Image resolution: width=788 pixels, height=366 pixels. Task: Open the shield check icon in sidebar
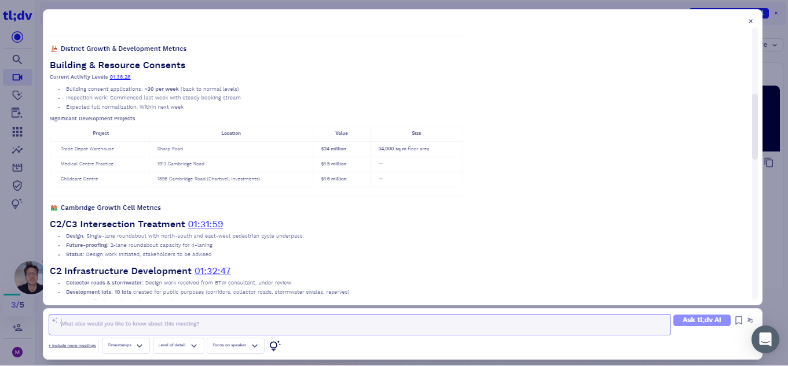(x=17, y=186)
